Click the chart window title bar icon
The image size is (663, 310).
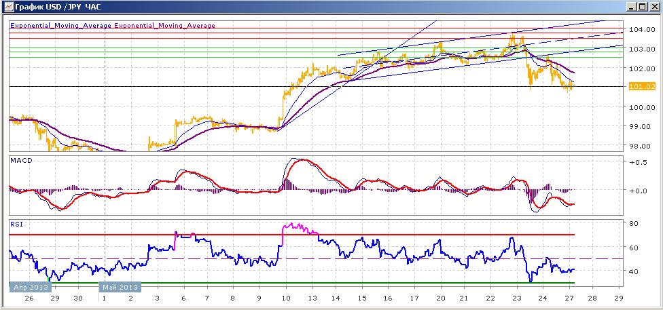point(8,7)
